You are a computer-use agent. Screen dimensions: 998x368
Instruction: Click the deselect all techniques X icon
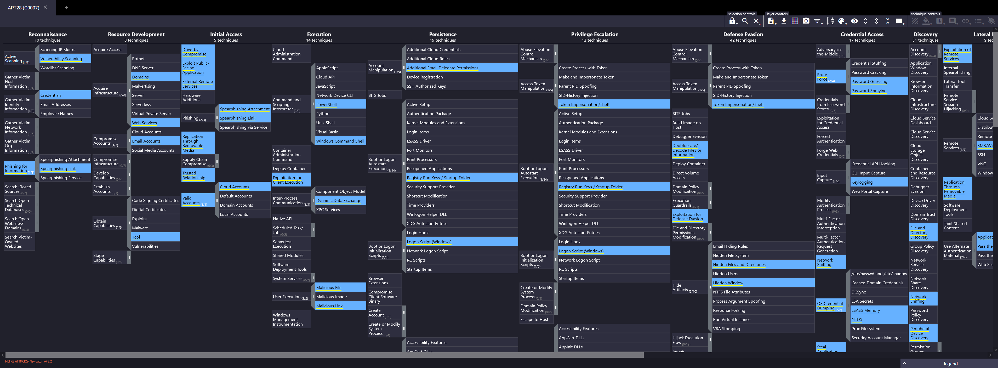[756, 21]
